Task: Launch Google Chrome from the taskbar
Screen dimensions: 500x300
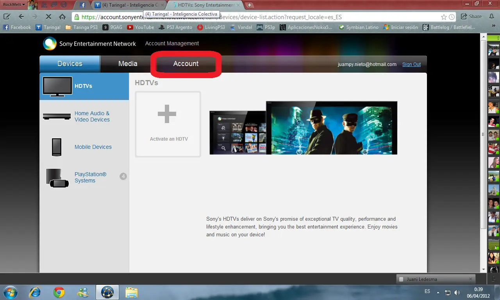Action: [59, 292]
